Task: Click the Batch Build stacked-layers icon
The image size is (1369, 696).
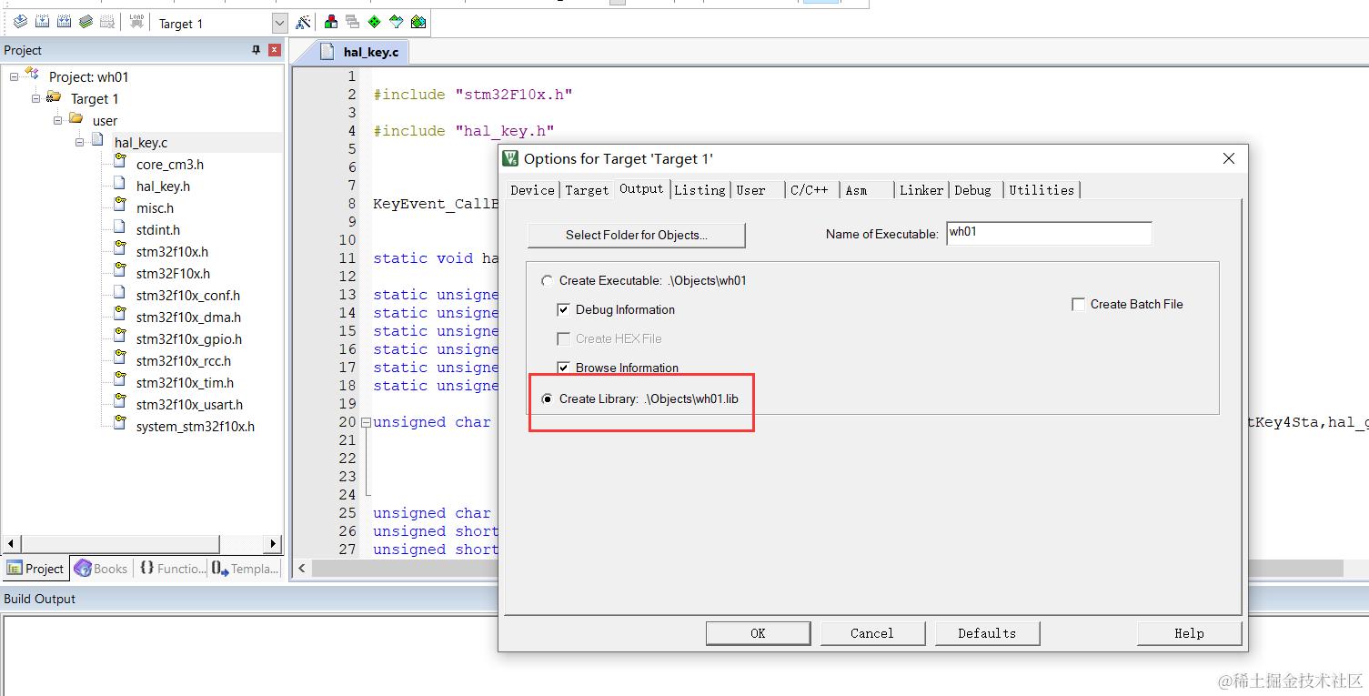Action: [x=86, y=23]
